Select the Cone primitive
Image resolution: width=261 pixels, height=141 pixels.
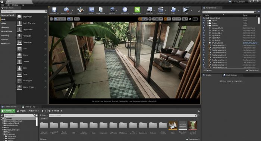(32, 68)
